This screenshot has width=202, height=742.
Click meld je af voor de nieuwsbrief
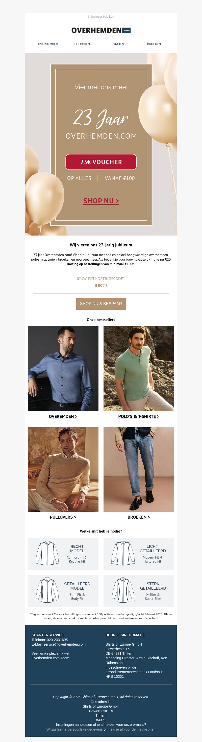131,729
